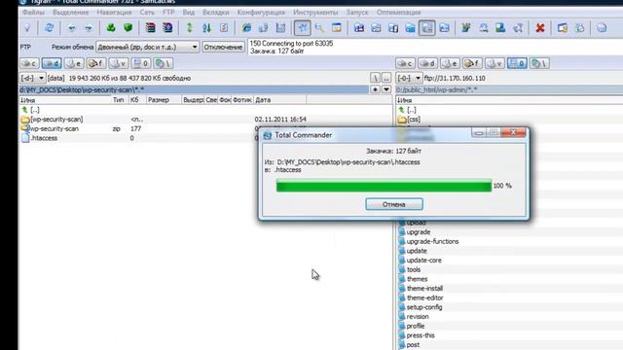
Task: Click the highlighted blue star toolbar icon
Action: coord(303,28)
